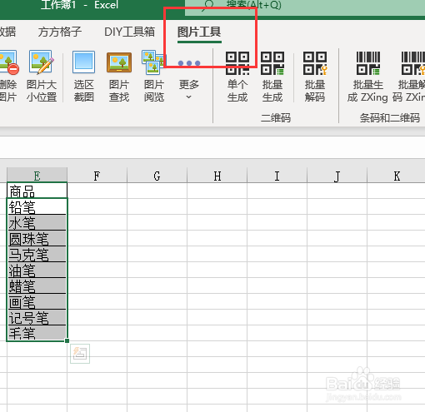This screenshot has width=425, height=412.
Task: Switch to the DIY工具箱 tab
Action: click(x=129, y=32)
